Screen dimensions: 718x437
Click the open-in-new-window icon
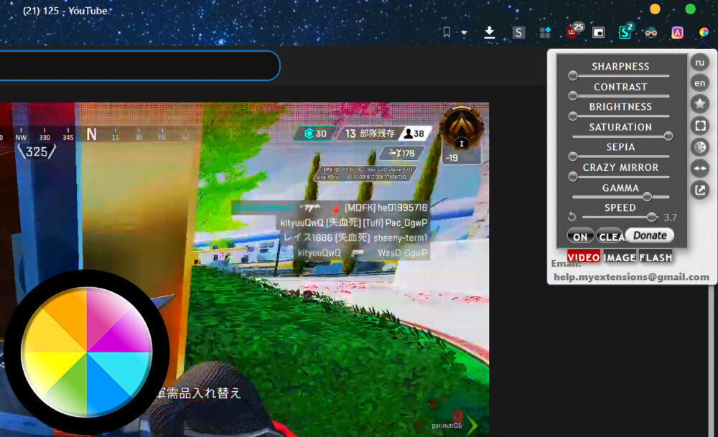(699, 189)
